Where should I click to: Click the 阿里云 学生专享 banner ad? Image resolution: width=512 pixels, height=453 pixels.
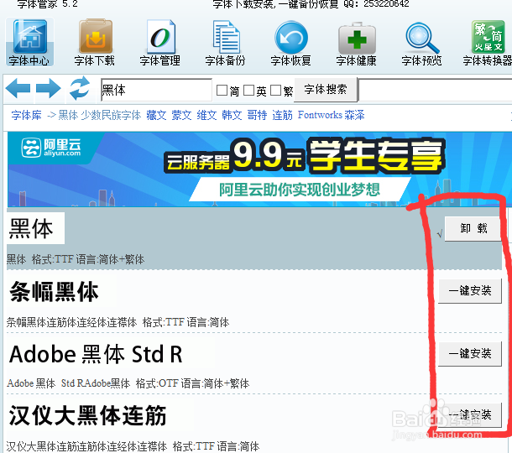(x=259, y=169)
